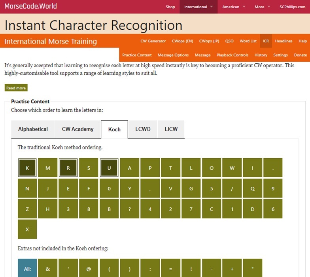Switch to the Alphabetical tab
This screenshot has height=277, width=310.
coord(33,129)
